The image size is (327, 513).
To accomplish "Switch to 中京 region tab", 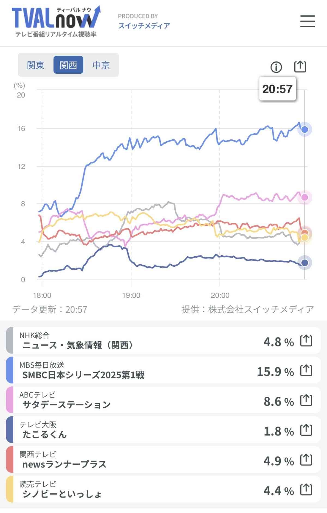I will [101, 65].
